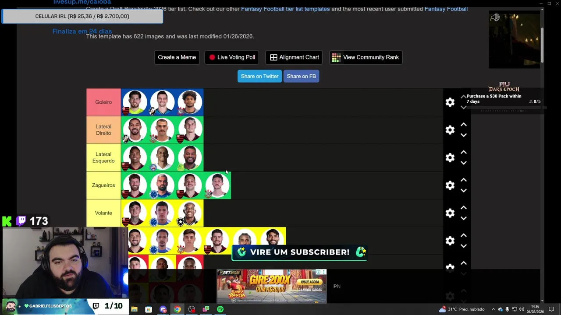Select first goalkeeper in Goleiro tier
The height and width of the screenshot is (315, 561).
(135, 102)
